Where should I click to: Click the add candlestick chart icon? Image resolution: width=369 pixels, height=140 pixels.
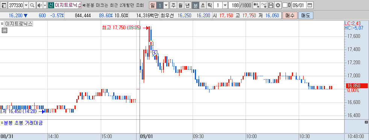257,5
